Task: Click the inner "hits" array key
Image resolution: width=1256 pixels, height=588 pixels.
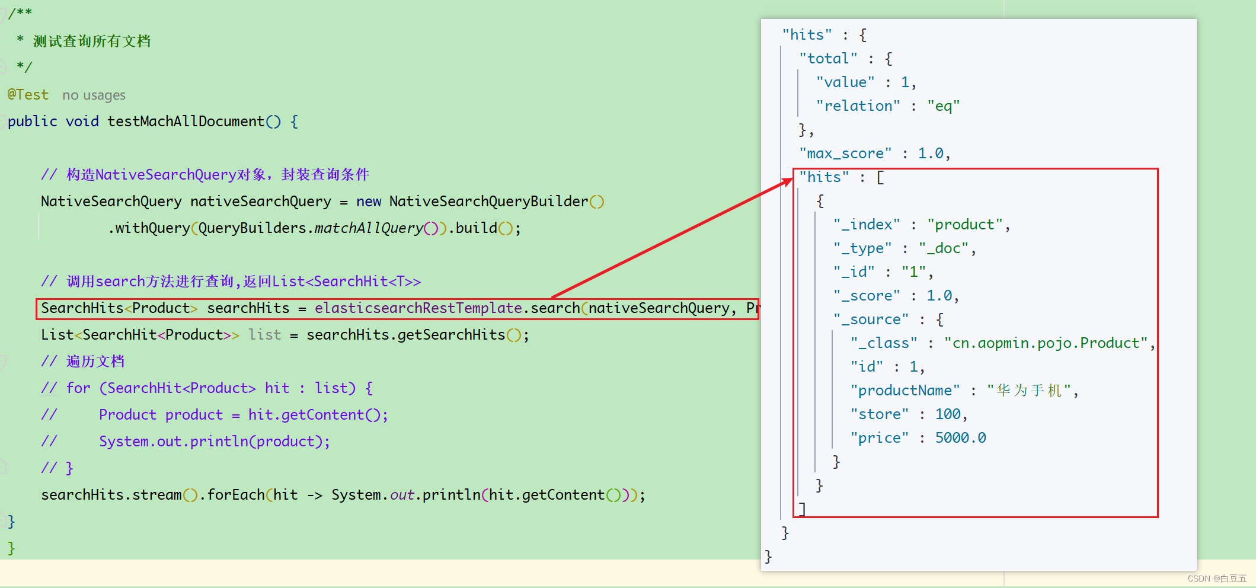Action: pyautogui.click(x=824, y=177)
